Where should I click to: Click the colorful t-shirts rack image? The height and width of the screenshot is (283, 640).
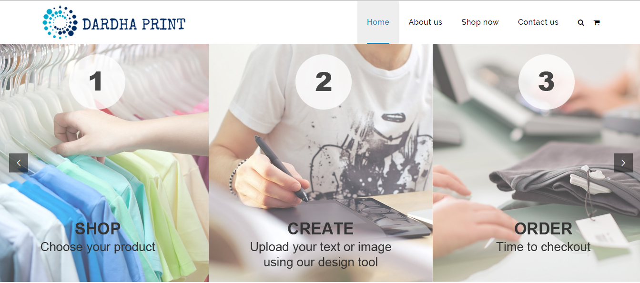pyautogui.click(x=104, y=163)
